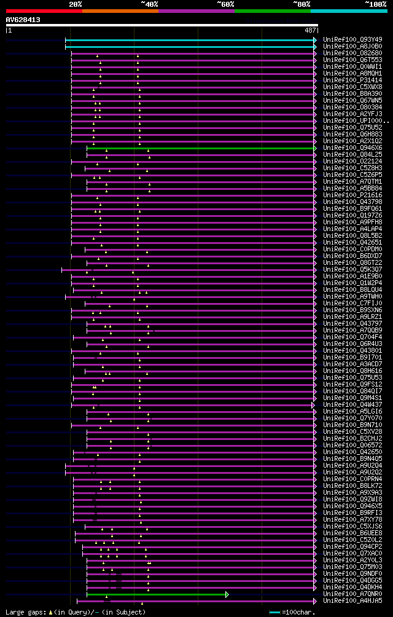The height and width of the screenshot is (617, 393).
Task: Select label UniRef100_Q43797
Action: (352, 323)
